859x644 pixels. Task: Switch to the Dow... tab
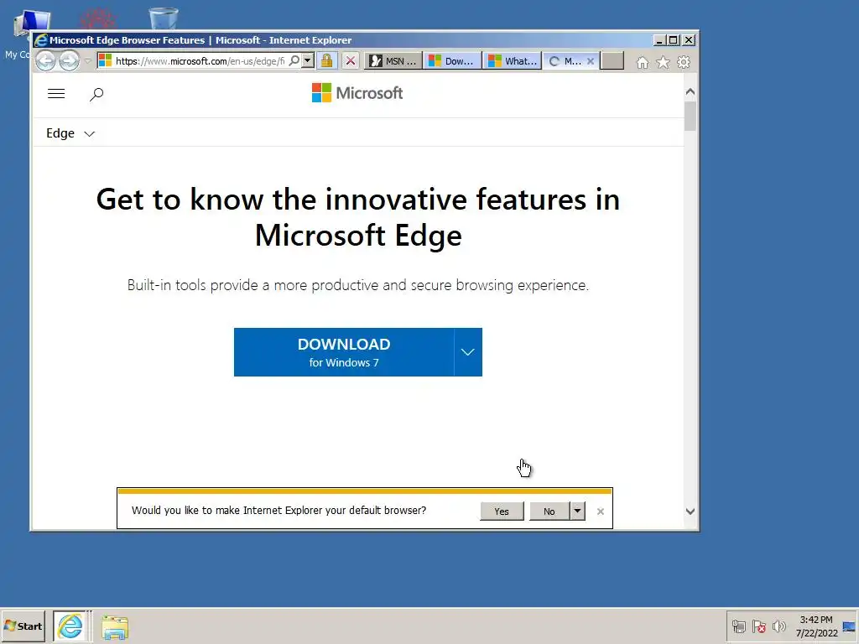click(x=452, y=60)
